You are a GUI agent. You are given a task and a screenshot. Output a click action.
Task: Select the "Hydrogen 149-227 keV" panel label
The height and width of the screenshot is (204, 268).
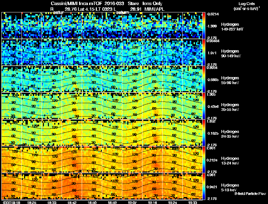pyautogui.click(x=232, y=27)
